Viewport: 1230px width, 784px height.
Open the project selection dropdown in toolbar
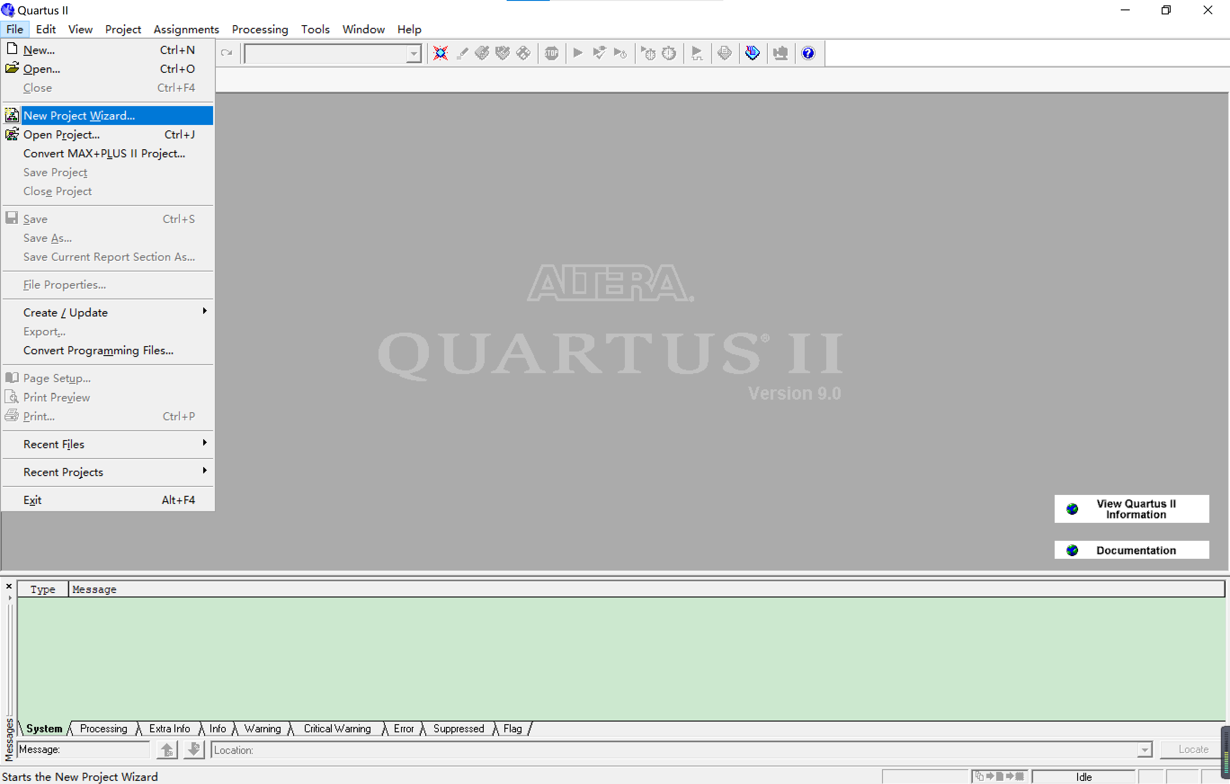pos(414,53)
